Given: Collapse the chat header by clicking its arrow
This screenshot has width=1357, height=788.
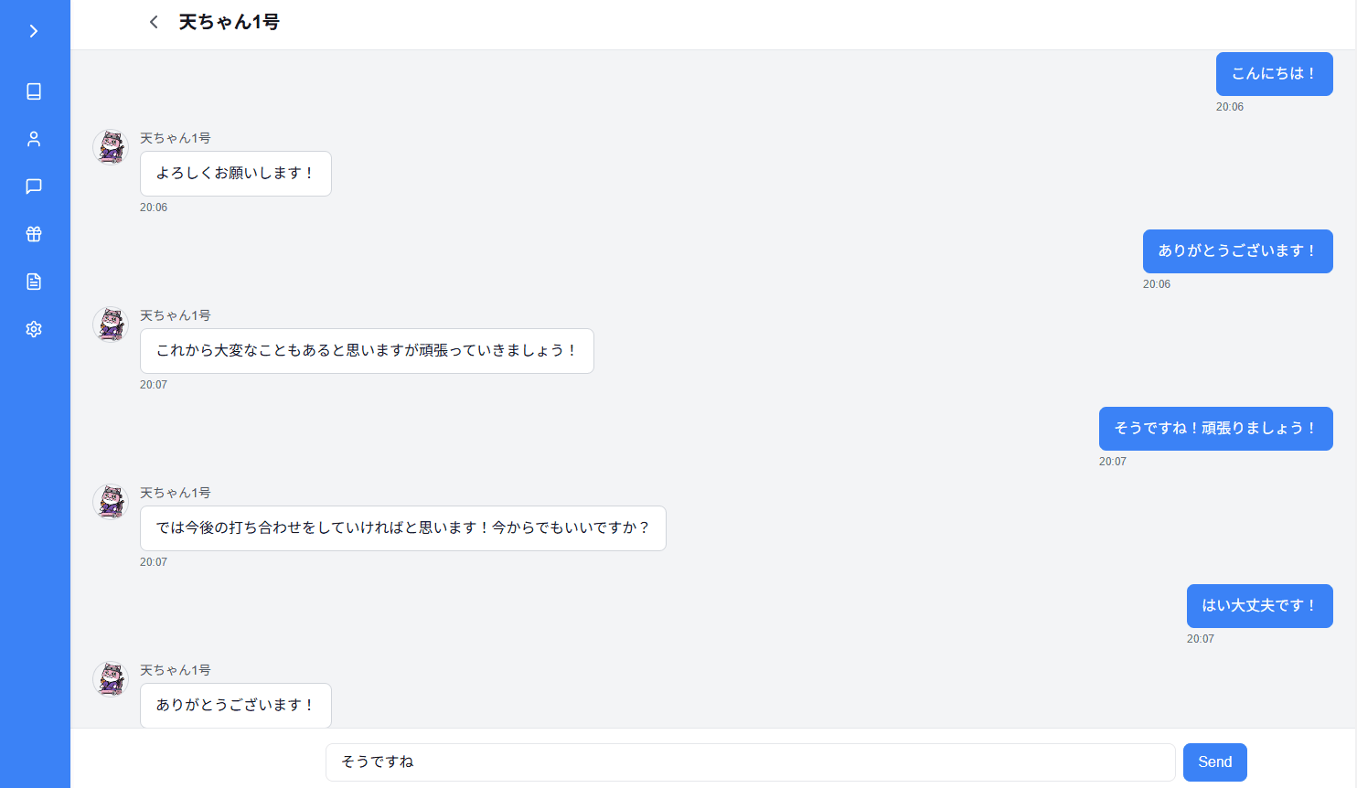Looking at the screenshot, I should click(153, 21).
